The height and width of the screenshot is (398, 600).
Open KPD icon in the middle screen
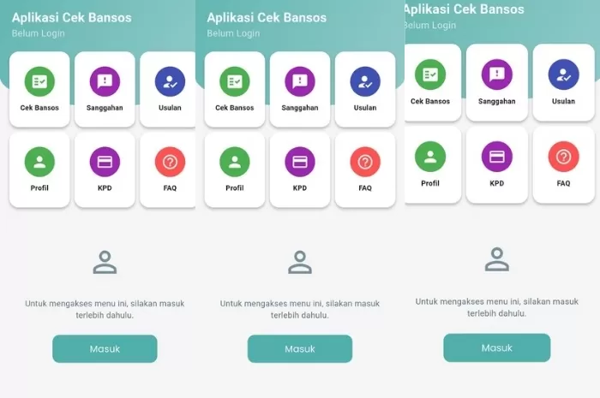(x=300, y=162)
